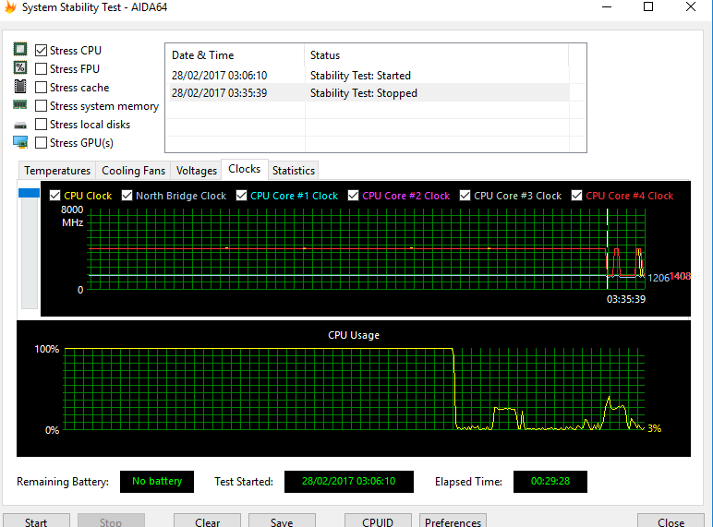Toggle the CPU Core #4 Clock checkbox
713x527 pixels.
576,196
